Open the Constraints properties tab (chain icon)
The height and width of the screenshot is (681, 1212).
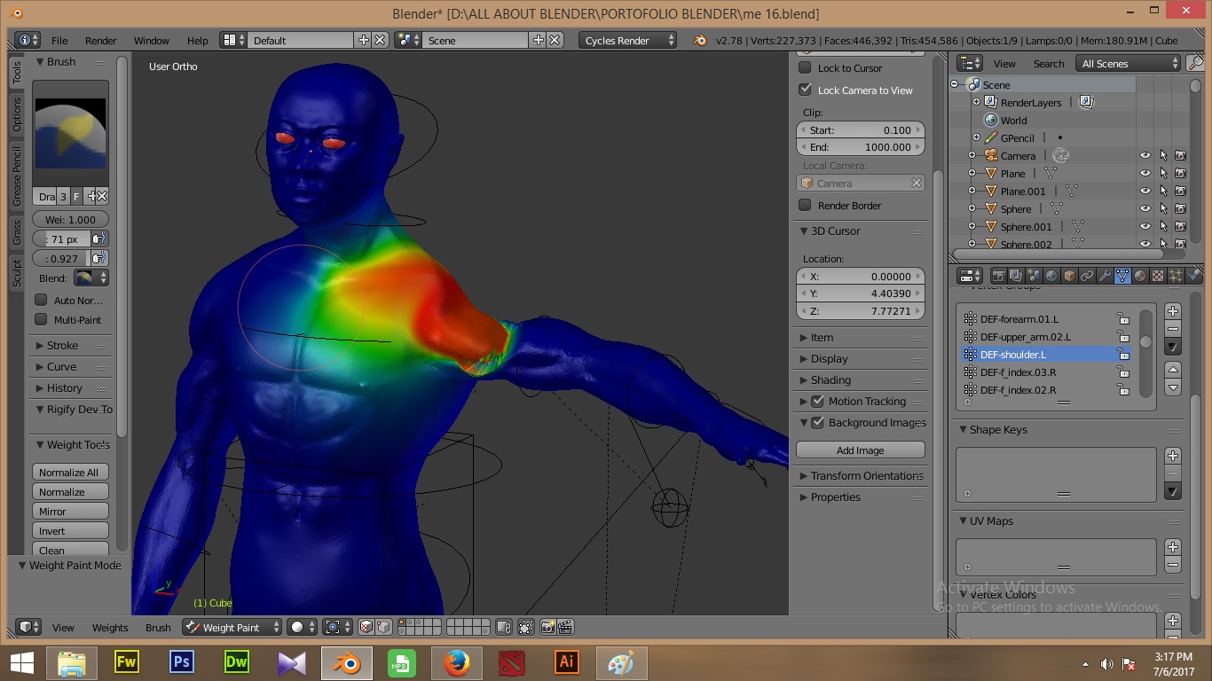coord(1087,276)
